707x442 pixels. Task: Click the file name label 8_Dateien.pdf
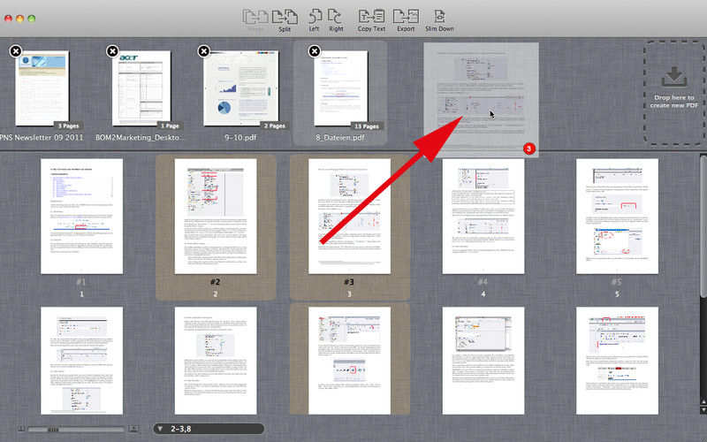pyautogui.click(x=340, y=137)
